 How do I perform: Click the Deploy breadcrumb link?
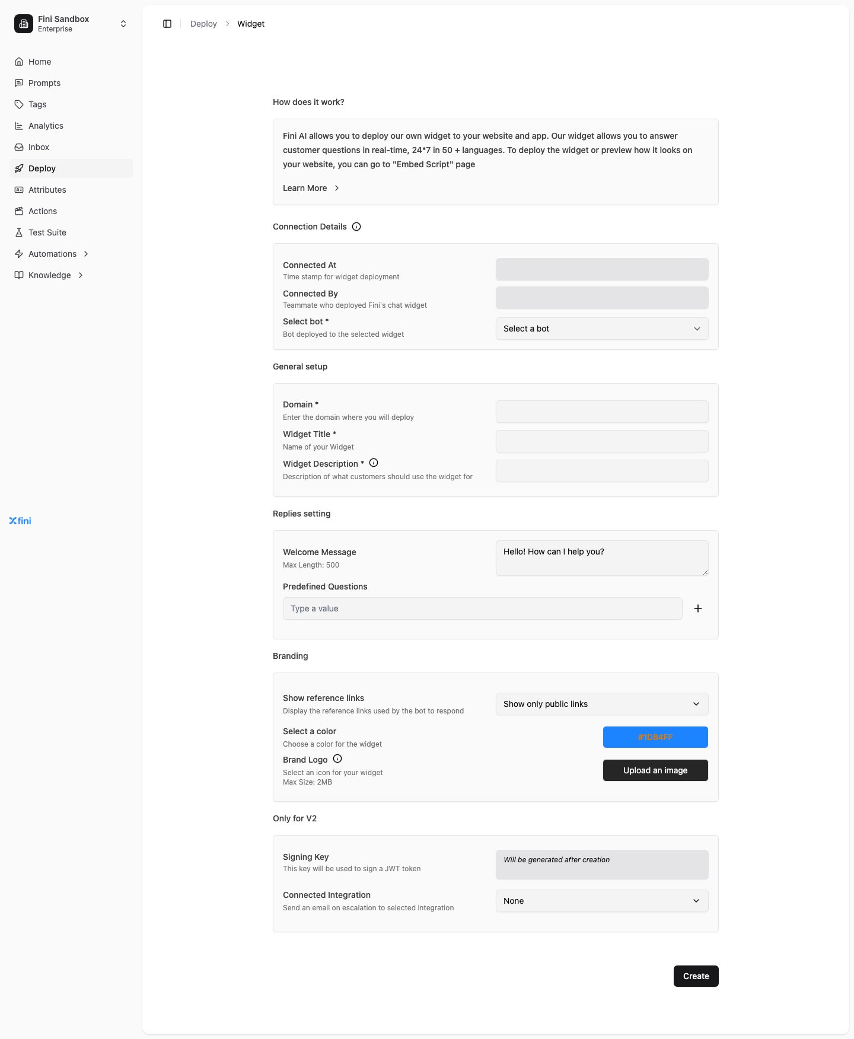point(203,24)
